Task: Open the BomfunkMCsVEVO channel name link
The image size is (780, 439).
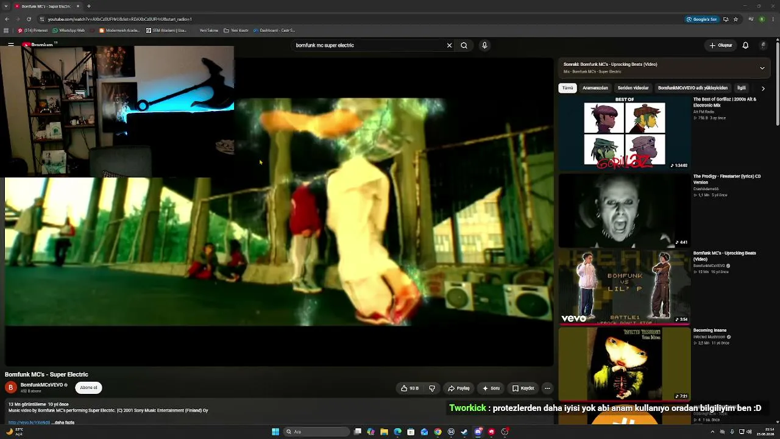Action: click(x=41, y=385)
